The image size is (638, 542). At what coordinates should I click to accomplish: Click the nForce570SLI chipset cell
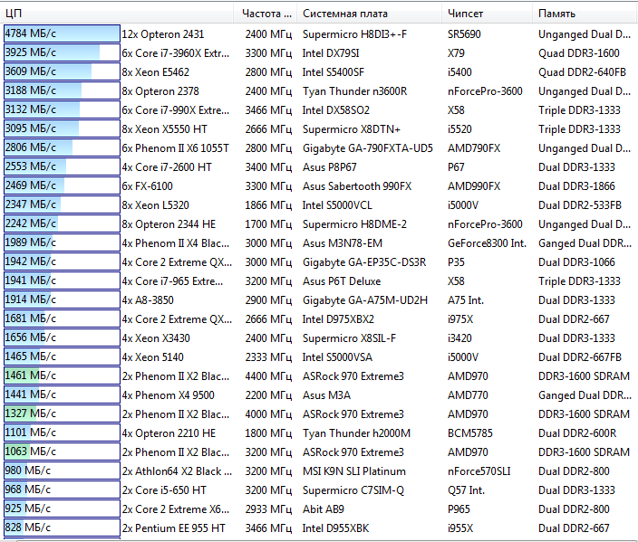tap(478, 471)
